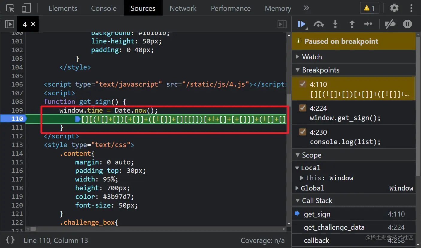Screen dimensions: 421x248
Task: Click the inline breakpoint marker before obfuscated code
Action: pos(78,119)
